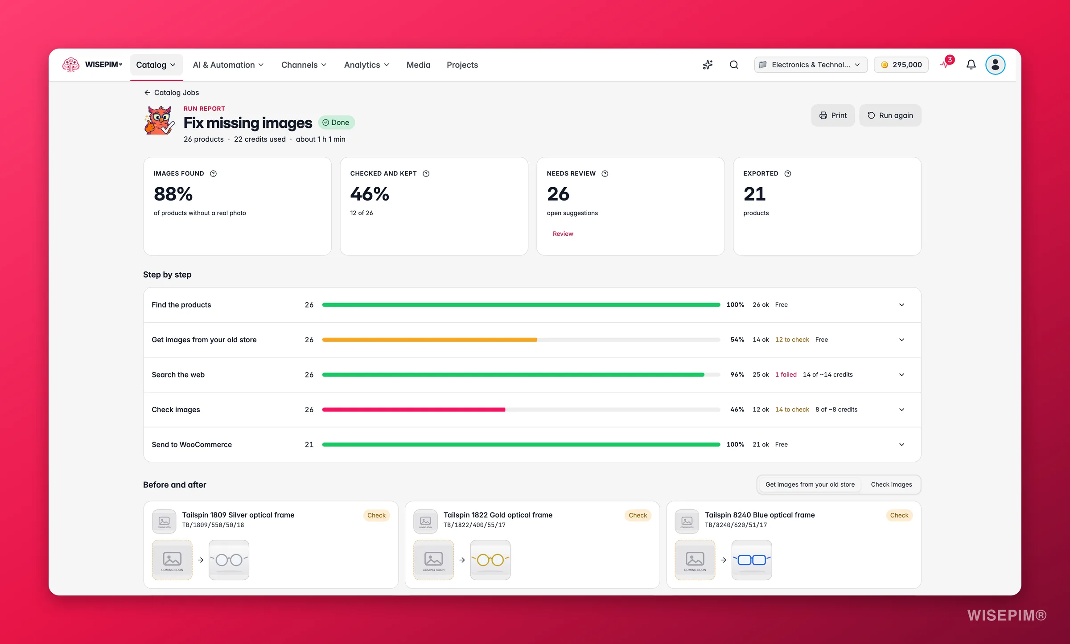Click placeholder icon beside Tailspin 1809 title
The width and height of the screenshot is (1070, 644).
tap(164, 521)
